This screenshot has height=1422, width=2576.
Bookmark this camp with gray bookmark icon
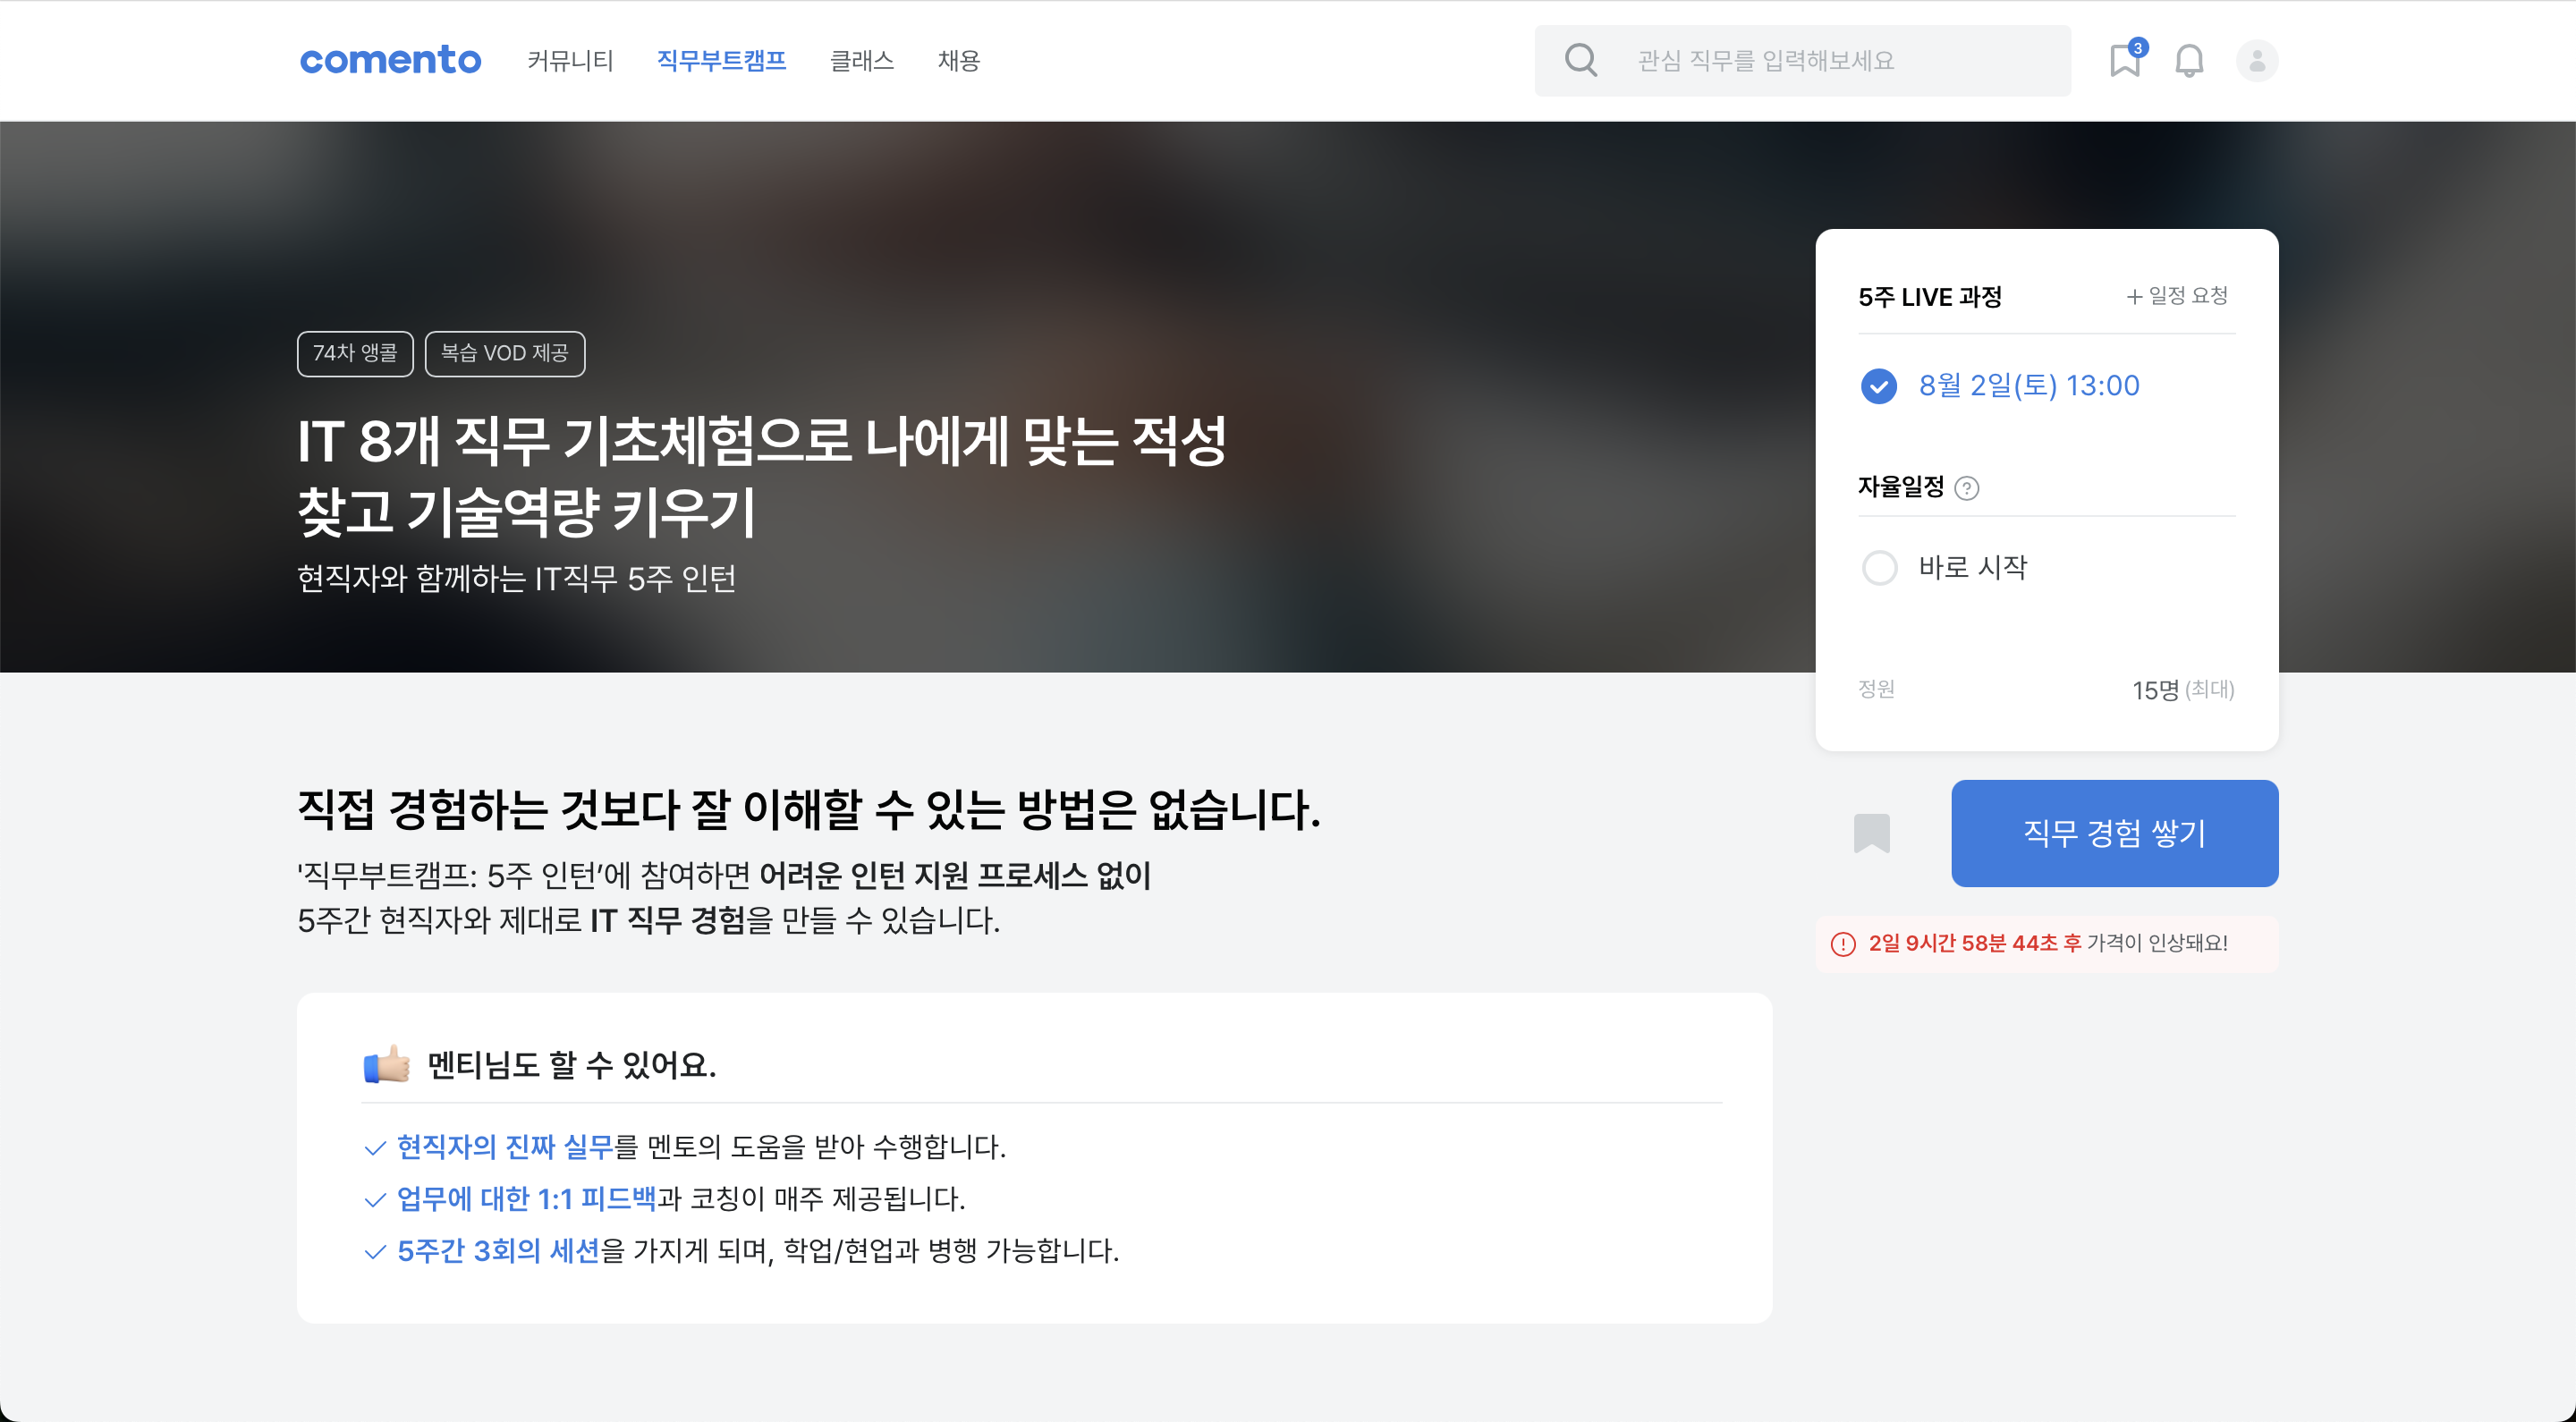[1871, 833]
